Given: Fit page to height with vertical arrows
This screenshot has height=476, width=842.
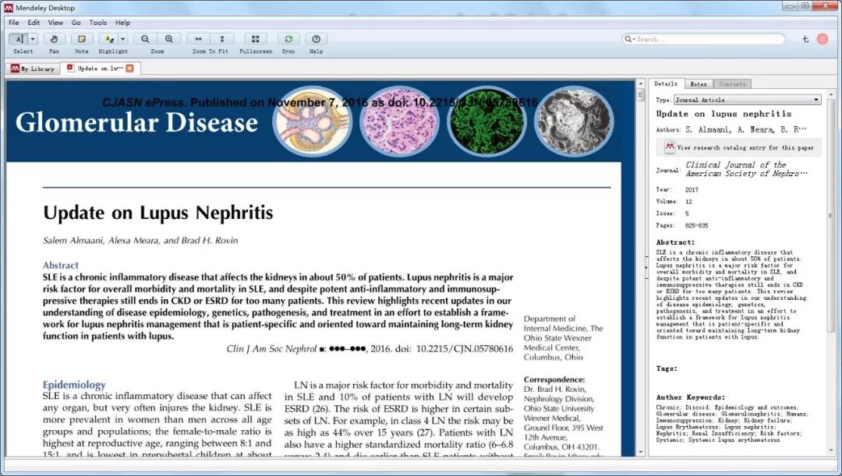Looking at the screenshot, I should click(221, 39).
